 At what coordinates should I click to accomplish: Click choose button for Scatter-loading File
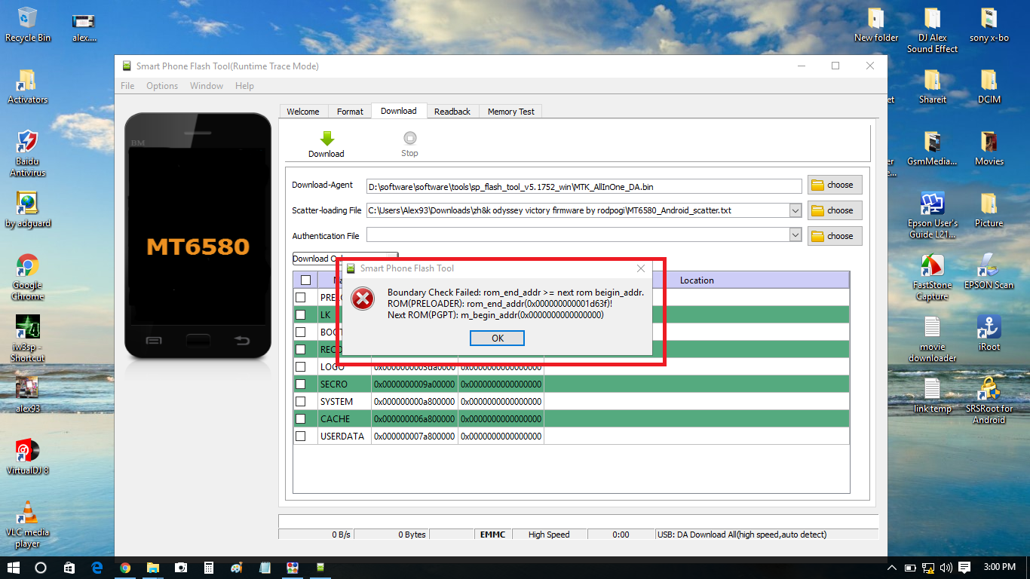[x=835, y=210]
